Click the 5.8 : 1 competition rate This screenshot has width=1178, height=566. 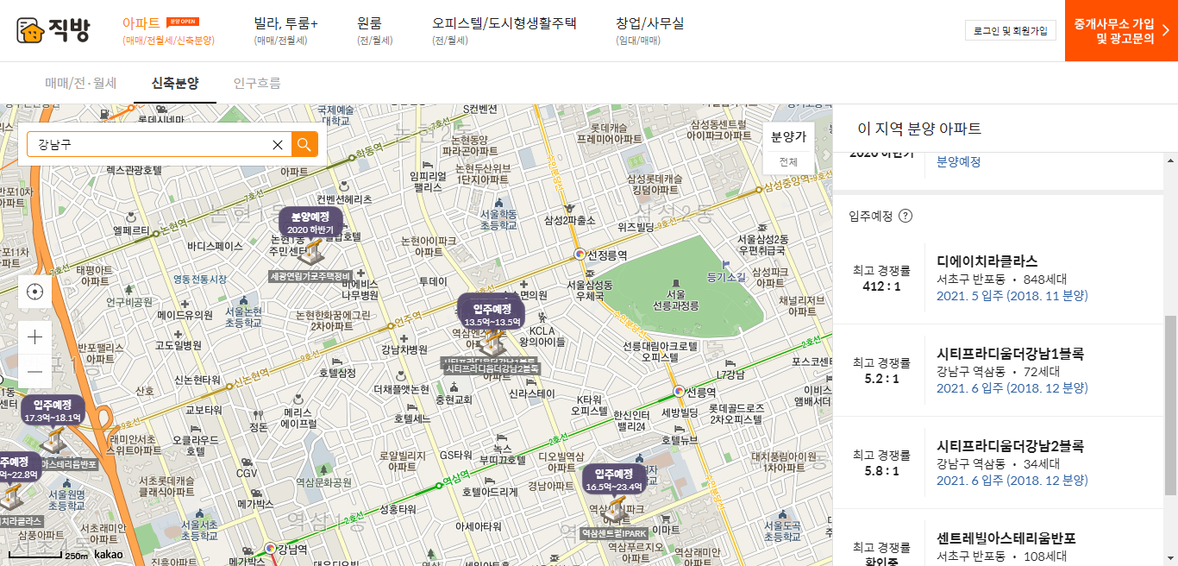point(881,471)
